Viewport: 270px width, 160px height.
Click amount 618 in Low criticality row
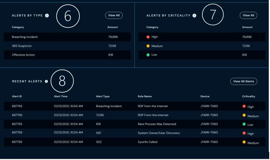(244, 55)
